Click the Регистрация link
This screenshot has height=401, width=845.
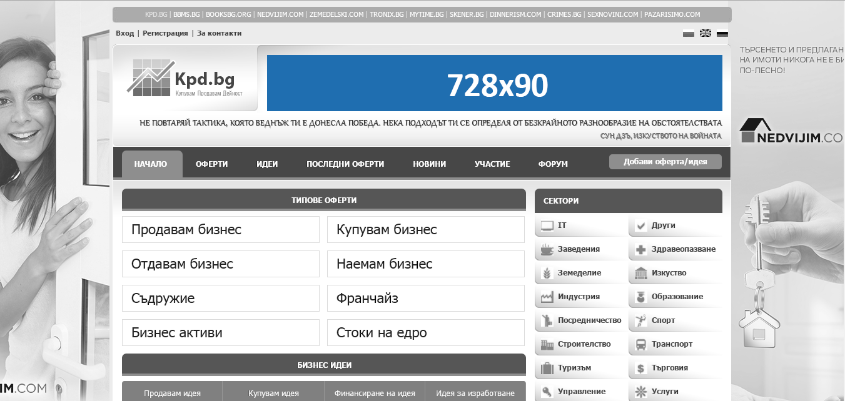pyautogui.click(x=165, y=33)
